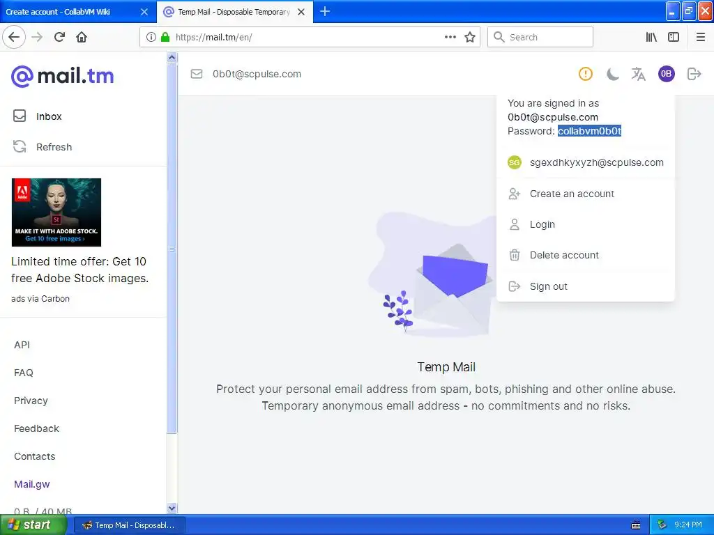Screen dimensions: 714x535
Task: Open the ads via Carbon link
Action: pos(40,298)
